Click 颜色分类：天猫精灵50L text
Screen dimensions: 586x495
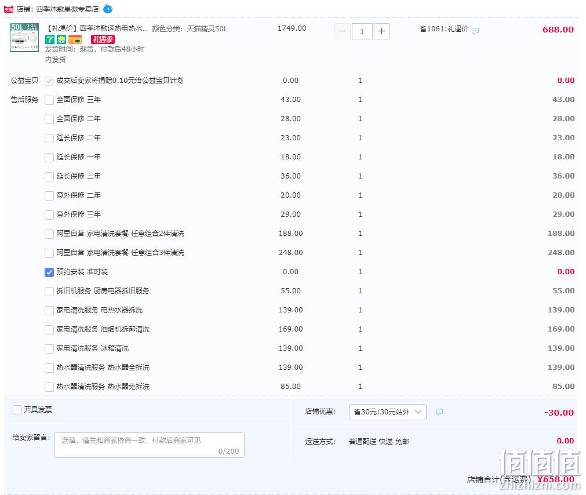(x=190, y=29)
